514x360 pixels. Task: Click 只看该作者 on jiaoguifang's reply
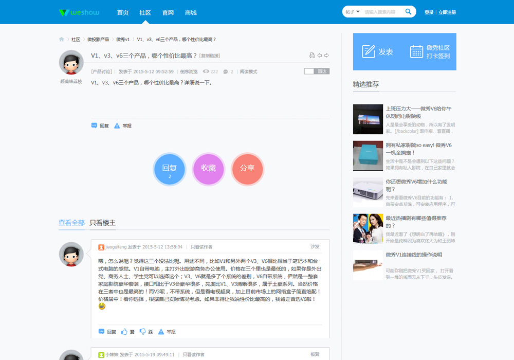201,247
